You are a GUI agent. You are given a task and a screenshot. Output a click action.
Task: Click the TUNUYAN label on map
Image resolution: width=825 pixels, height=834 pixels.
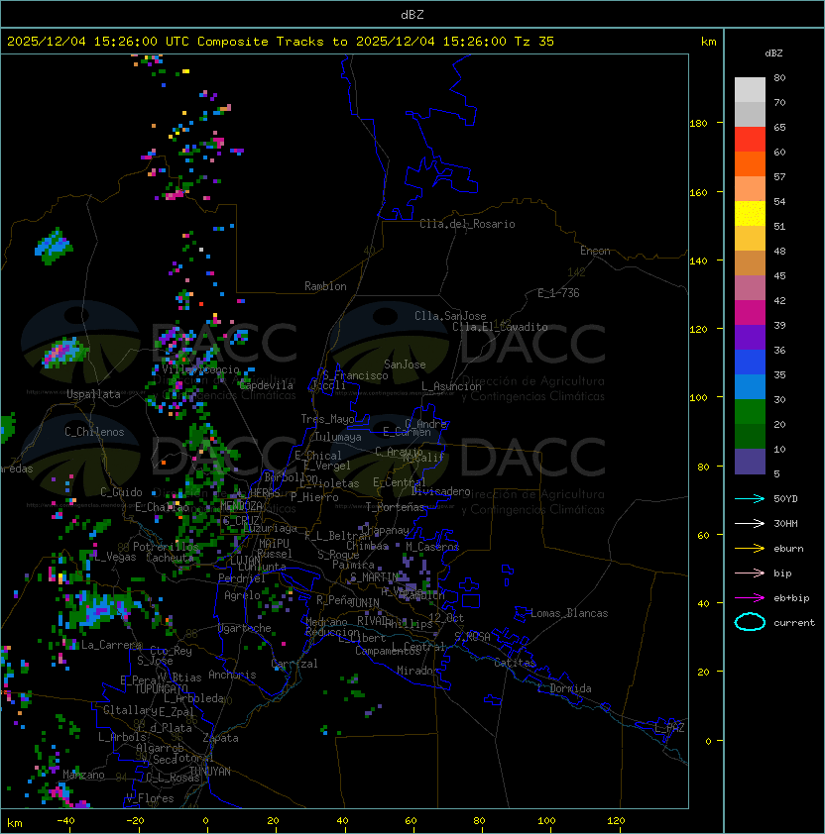(x=210, y=772)
